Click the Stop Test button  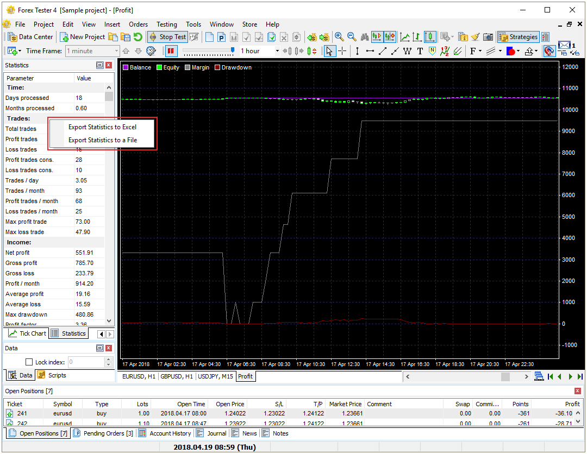click(167, 36)
